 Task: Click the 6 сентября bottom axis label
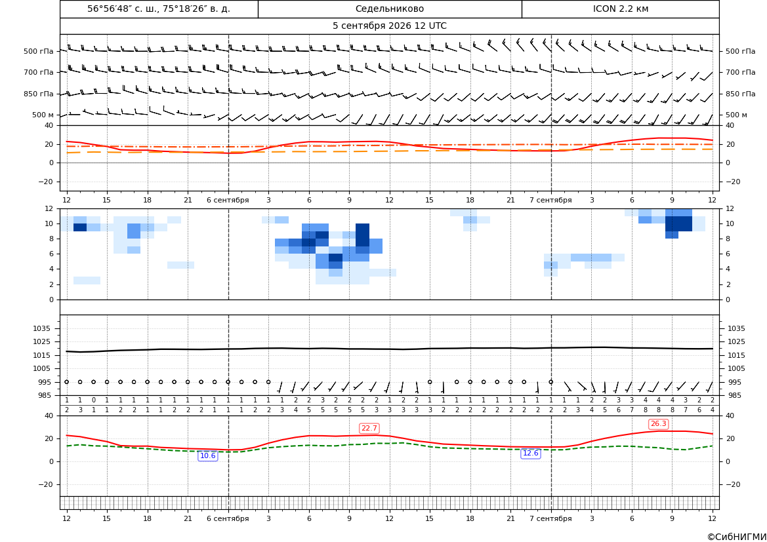pyautogui.click(x=228, y=518)
